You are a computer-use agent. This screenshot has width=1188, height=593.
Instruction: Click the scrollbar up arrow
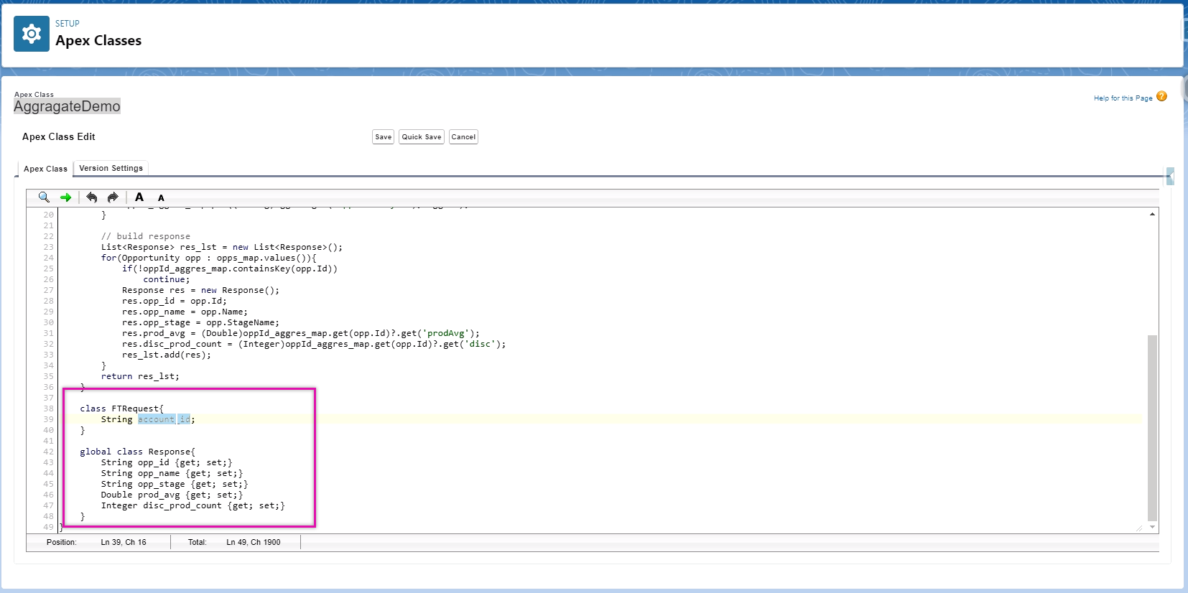(1152, 214)
